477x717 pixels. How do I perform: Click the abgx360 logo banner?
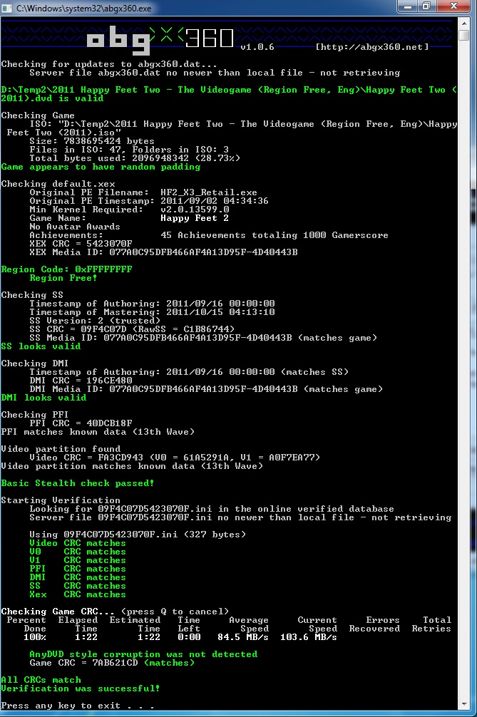coord(160,39)
